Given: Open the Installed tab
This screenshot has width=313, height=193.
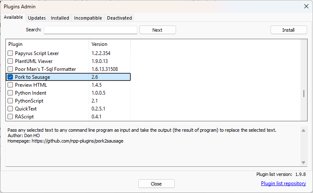Looking at the screenshot, I should [x=60, y=18].
